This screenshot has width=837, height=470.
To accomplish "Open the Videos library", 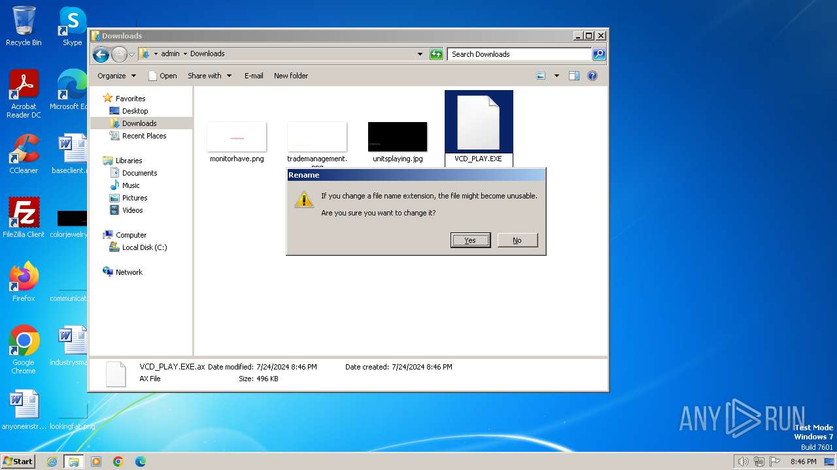I will [x=132, y=210].
